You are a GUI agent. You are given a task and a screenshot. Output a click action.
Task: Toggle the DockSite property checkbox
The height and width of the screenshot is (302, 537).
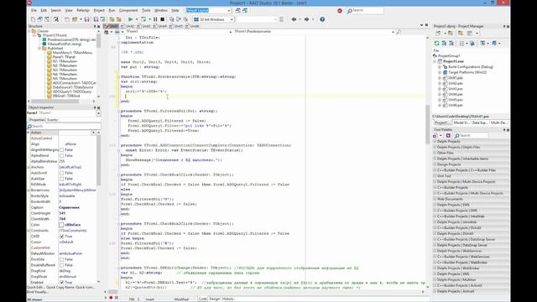pyautogui.click(x=61, y=259)
